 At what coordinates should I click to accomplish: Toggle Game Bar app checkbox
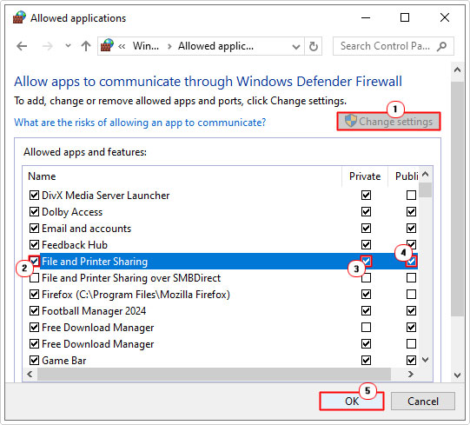coord(34,360)
